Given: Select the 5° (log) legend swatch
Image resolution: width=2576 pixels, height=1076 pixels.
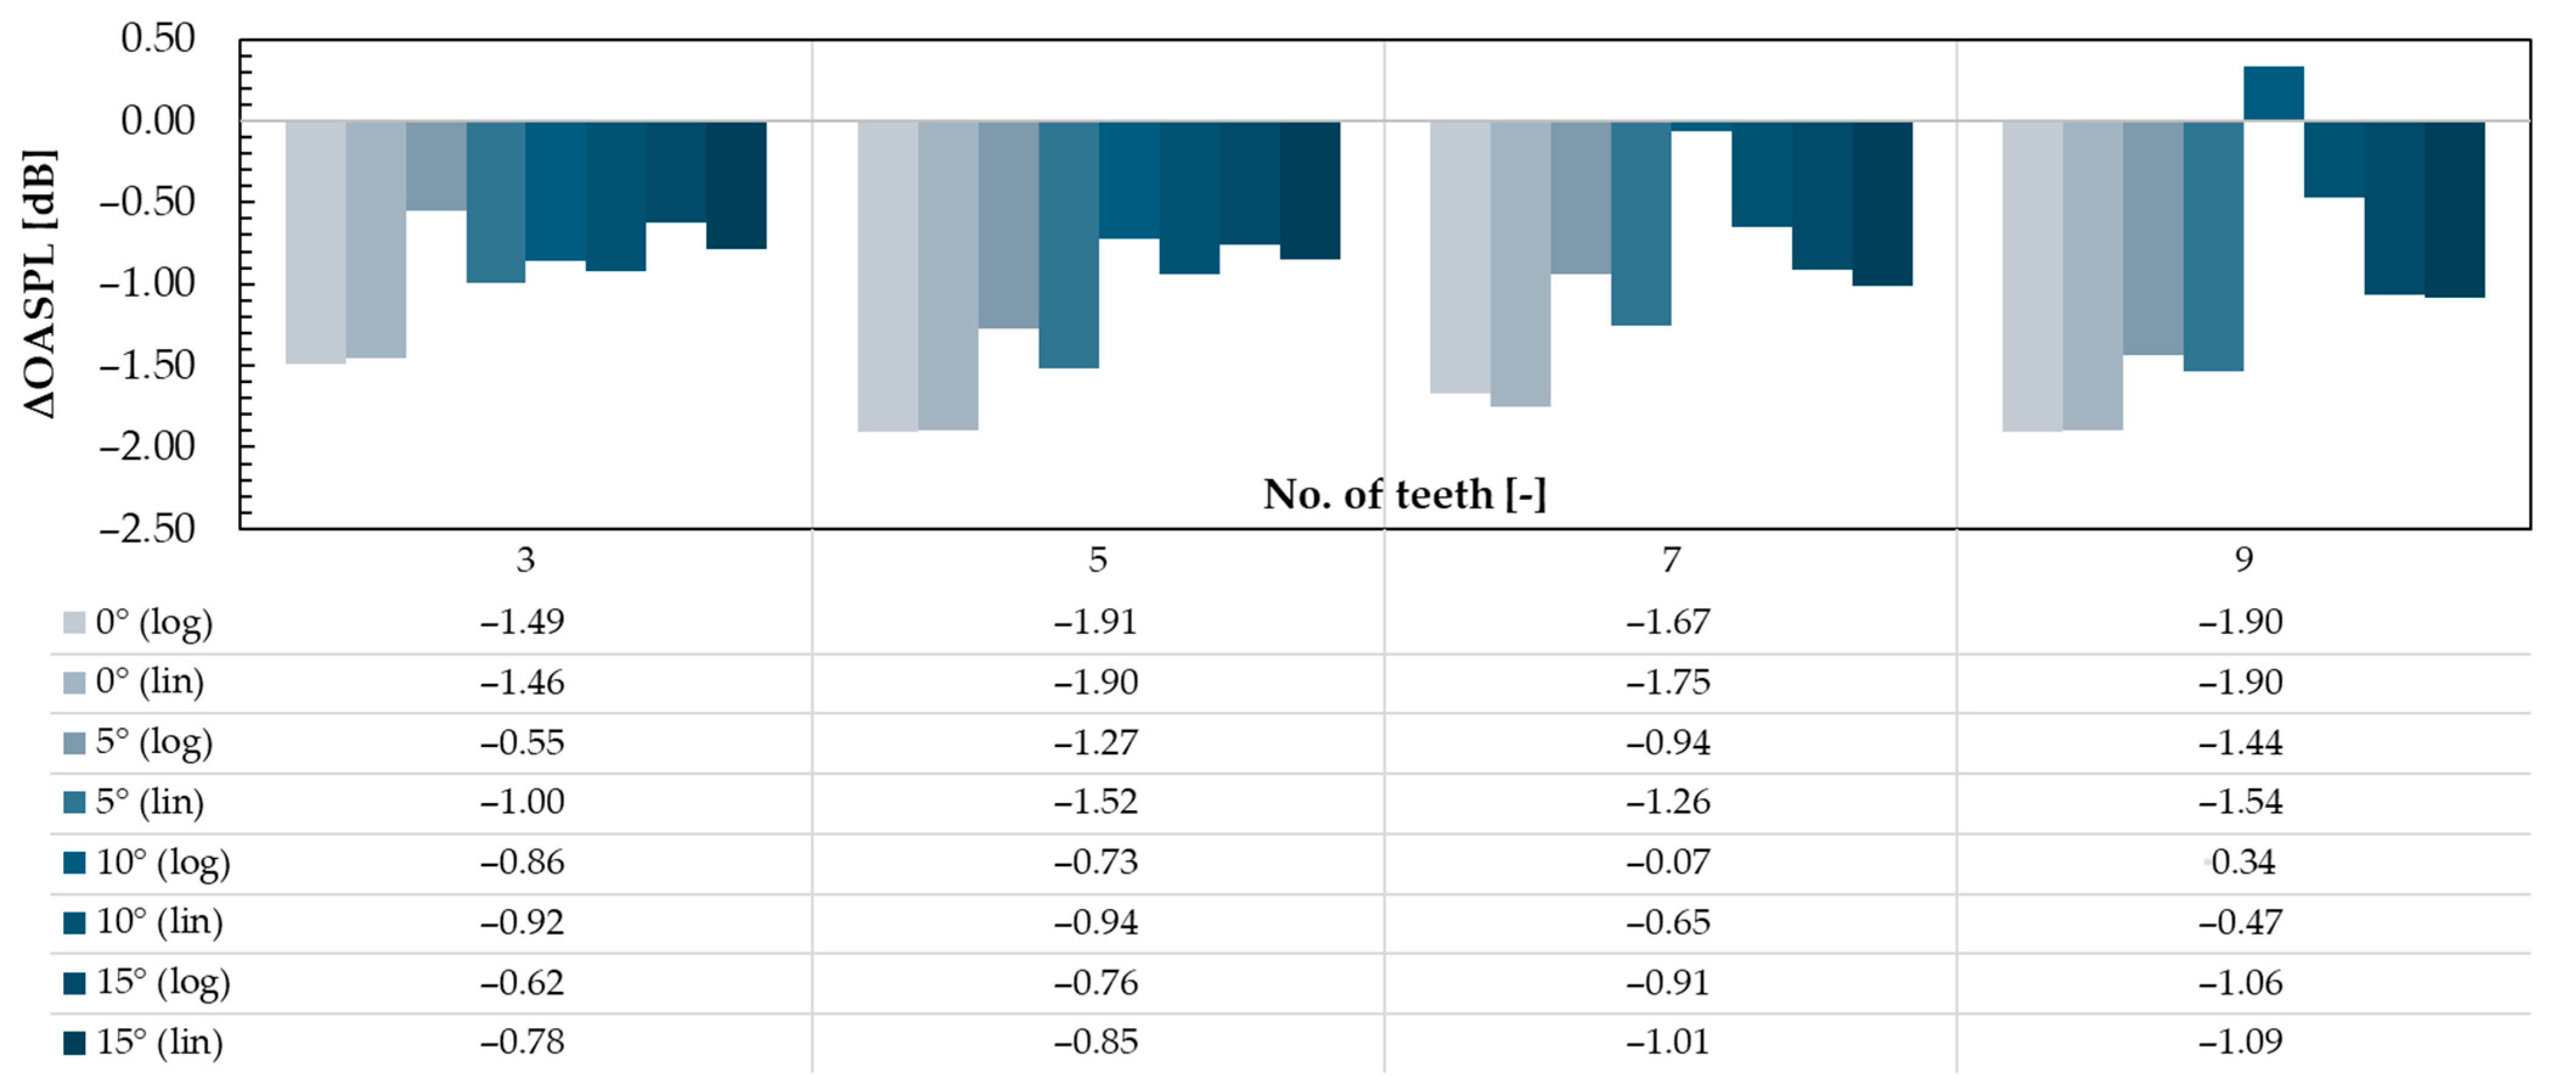Looking at the screenshot, I should point(74,743).
